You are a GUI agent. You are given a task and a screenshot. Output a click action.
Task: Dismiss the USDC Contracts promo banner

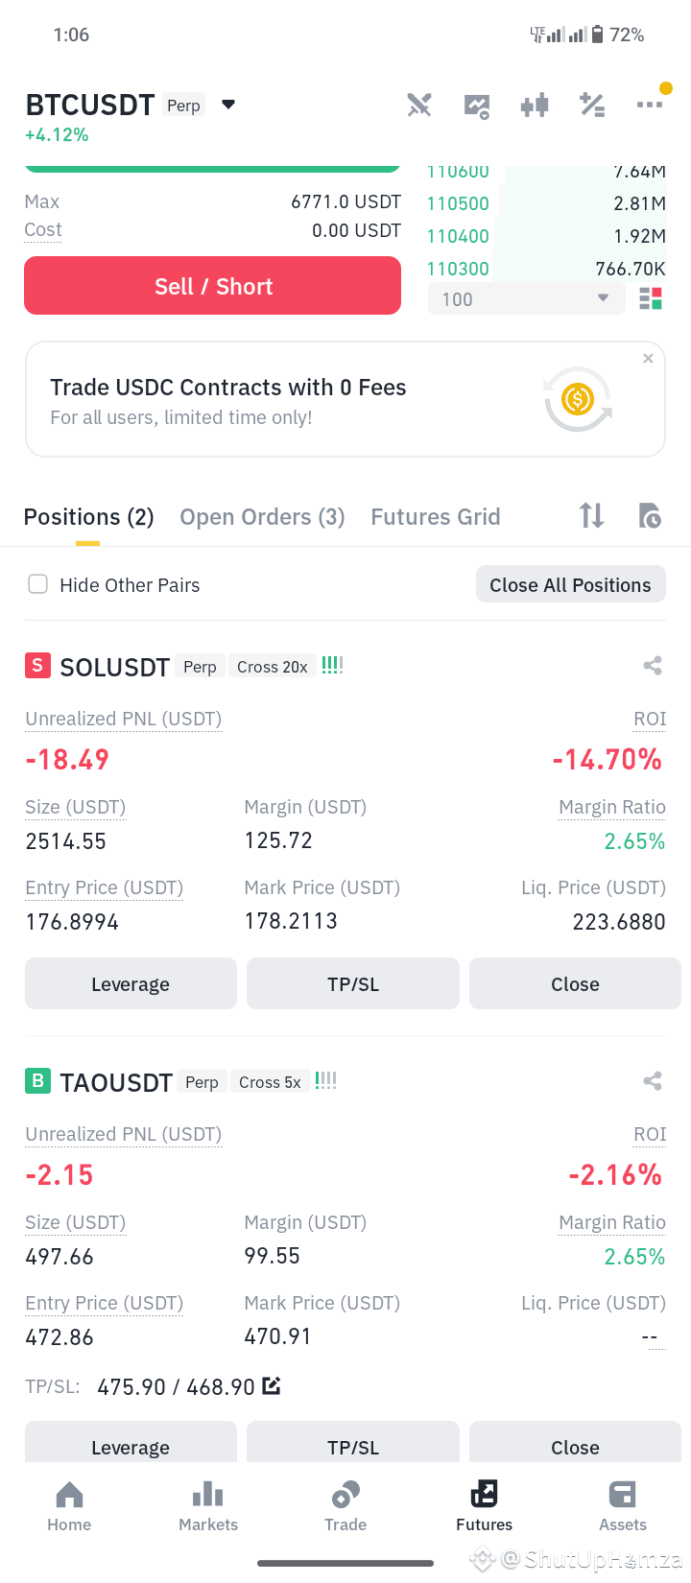[x=648, y=358]
